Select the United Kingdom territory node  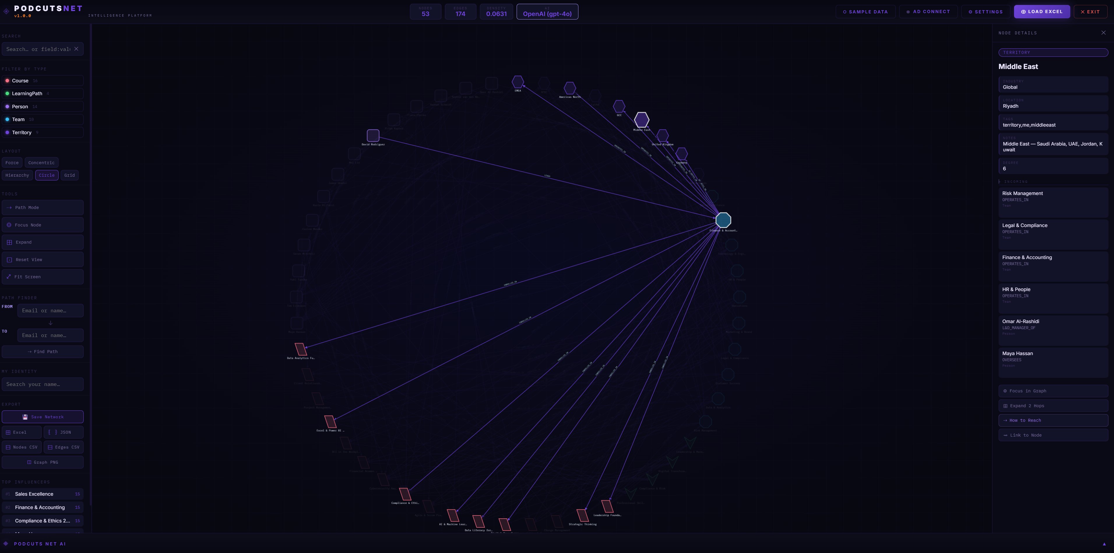(x=662, y=136)
